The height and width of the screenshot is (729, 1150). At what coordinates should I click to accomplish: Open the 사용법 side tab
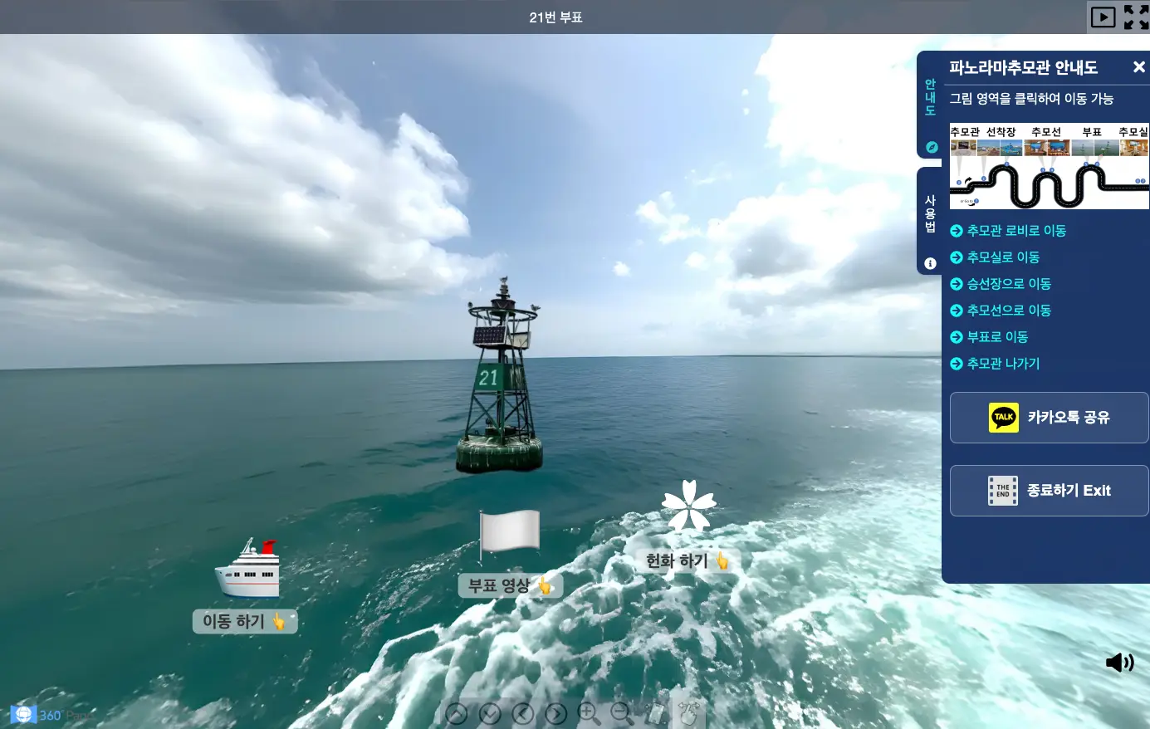(x=930, y=221)
